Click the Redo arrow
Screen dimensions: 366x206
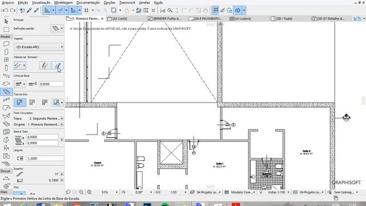click(x=13, y=10)
